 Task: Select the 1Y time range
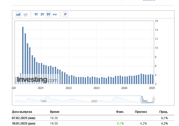pos(36,14)
